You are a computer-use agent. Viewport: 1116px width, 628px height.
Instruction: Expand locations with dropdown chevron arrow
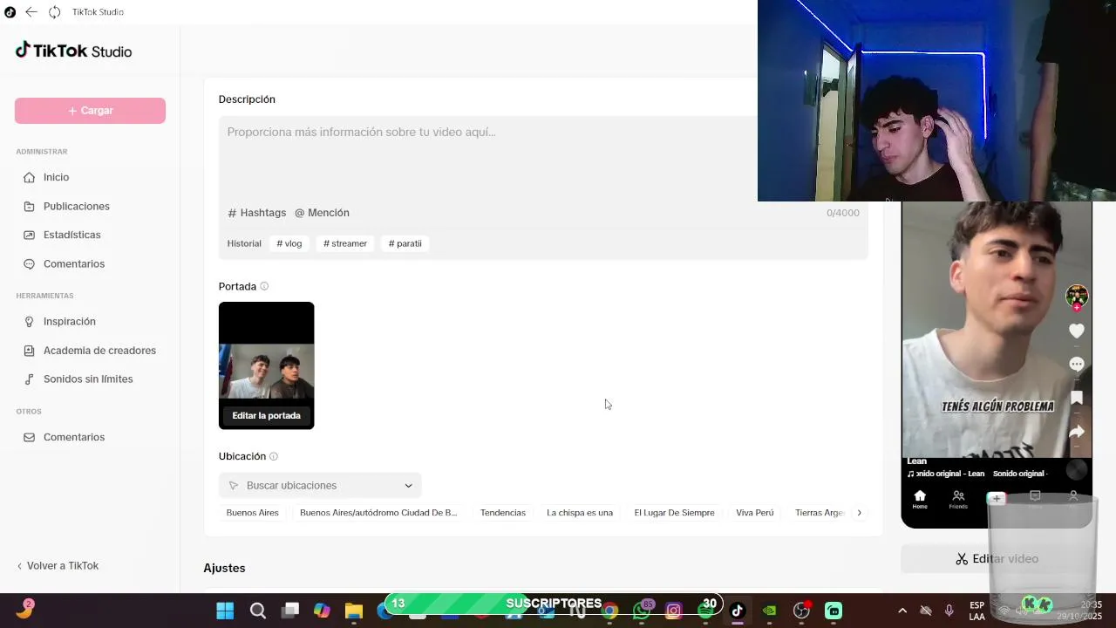(x=408, y=486)
